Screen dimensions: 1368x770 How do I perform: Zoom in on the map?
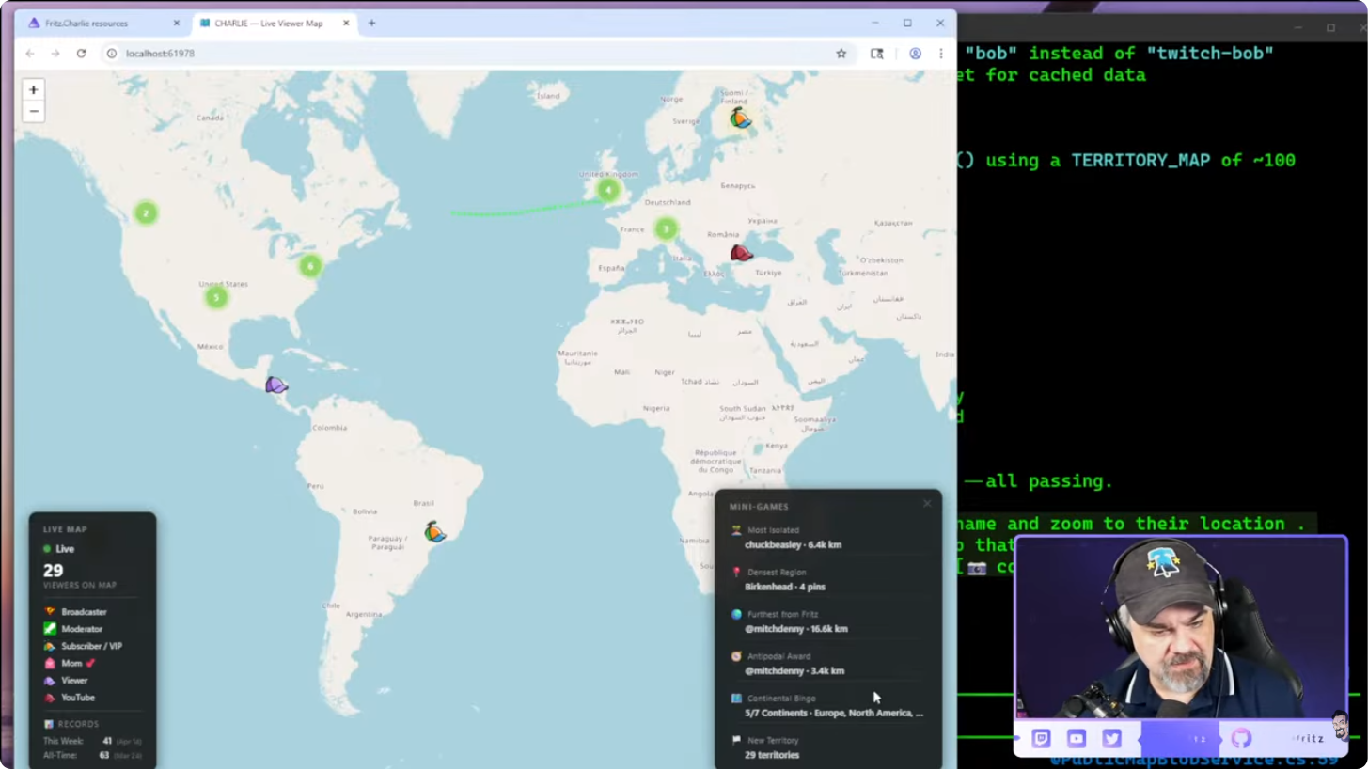pos(34,90)
